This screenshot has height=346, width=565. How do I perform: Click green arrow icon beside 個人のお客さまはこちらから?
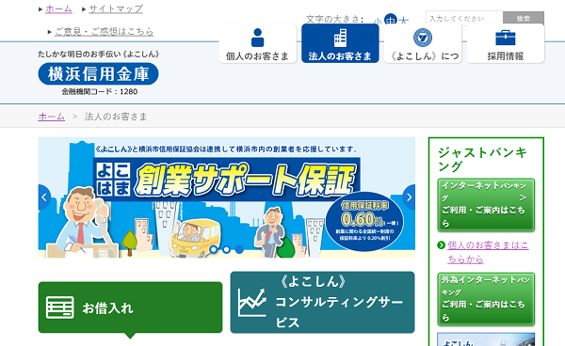pyautogui.click(x=441, y=245)
